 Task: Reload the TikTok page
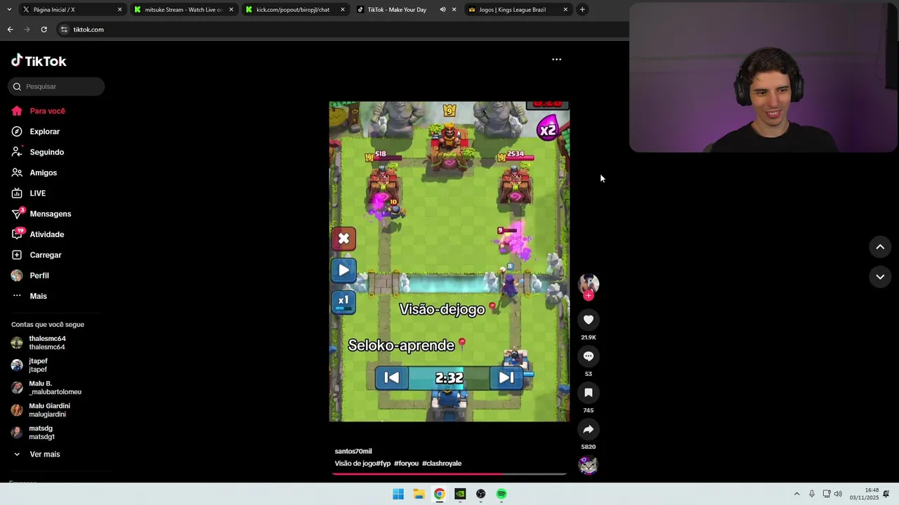coord(44,29)
